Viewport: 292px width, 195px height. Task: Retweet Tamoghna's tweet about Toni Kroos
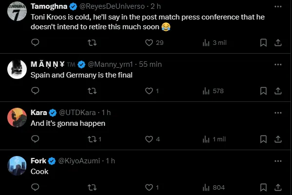tap(91, 43)
